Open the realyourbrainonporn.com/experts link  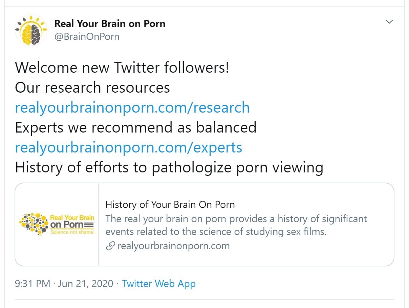129,147
